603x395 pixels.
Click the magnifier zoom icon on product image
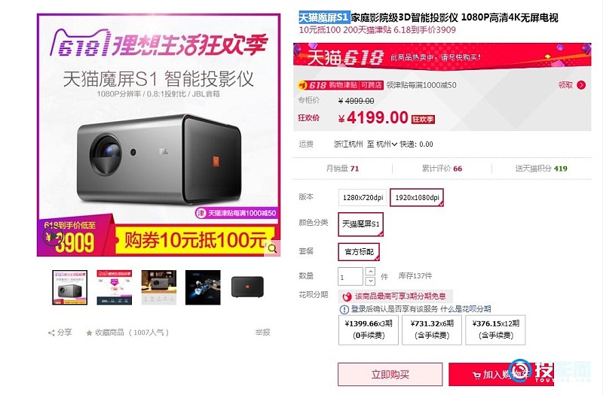coord(273,248)
